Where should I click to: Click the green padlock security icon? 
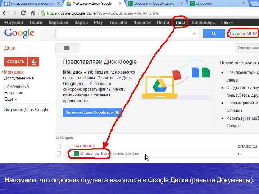43,13
